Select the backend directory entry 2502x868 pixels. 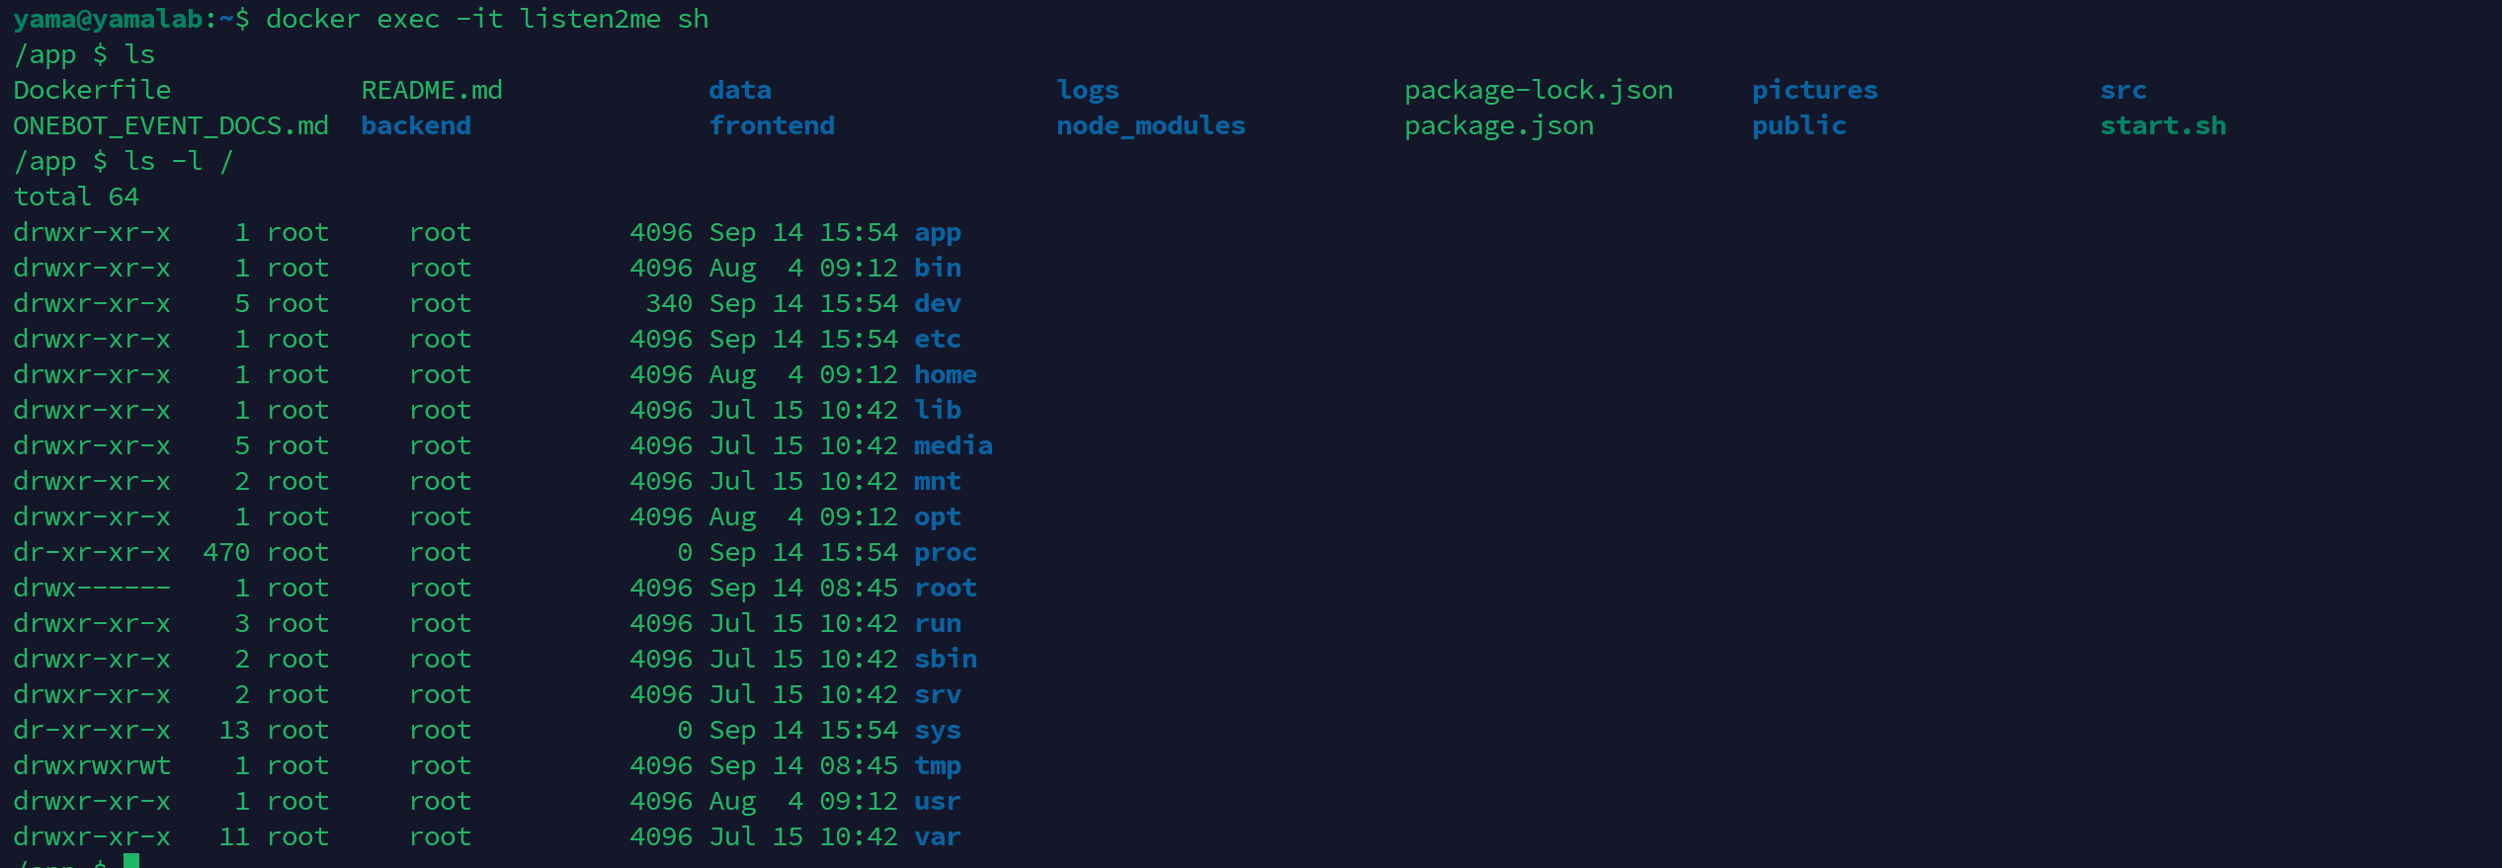pyautogui.click(x=416, y=125)
